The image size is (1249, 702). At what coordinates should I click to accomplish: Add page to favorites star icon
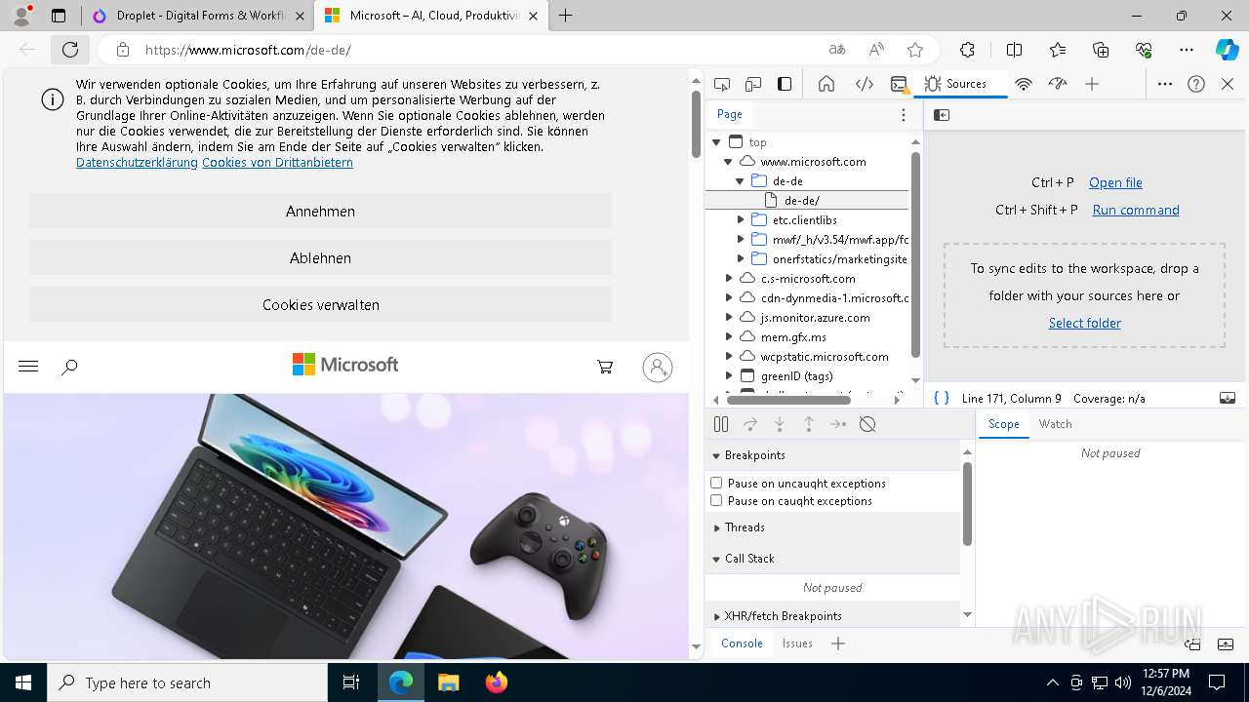(x=915, y=50)
